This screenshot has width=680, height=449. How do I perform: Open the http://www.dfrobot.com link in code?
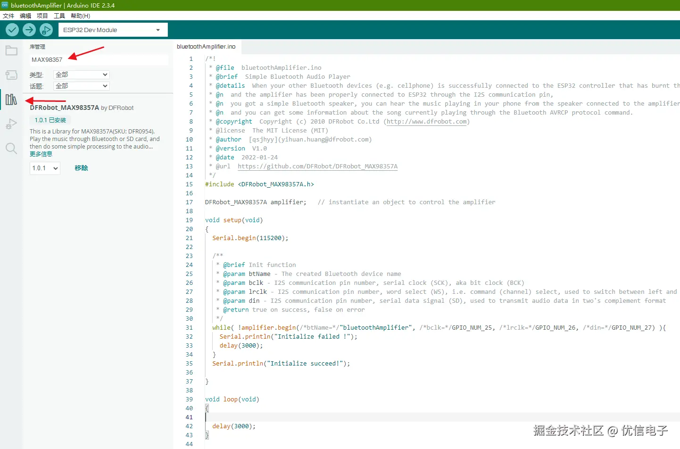[427, 121]
